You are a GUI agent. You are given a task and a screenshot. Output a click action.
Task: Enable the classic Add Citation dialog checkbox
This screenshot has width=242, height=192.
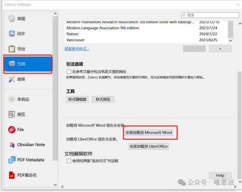pos(69,161)
